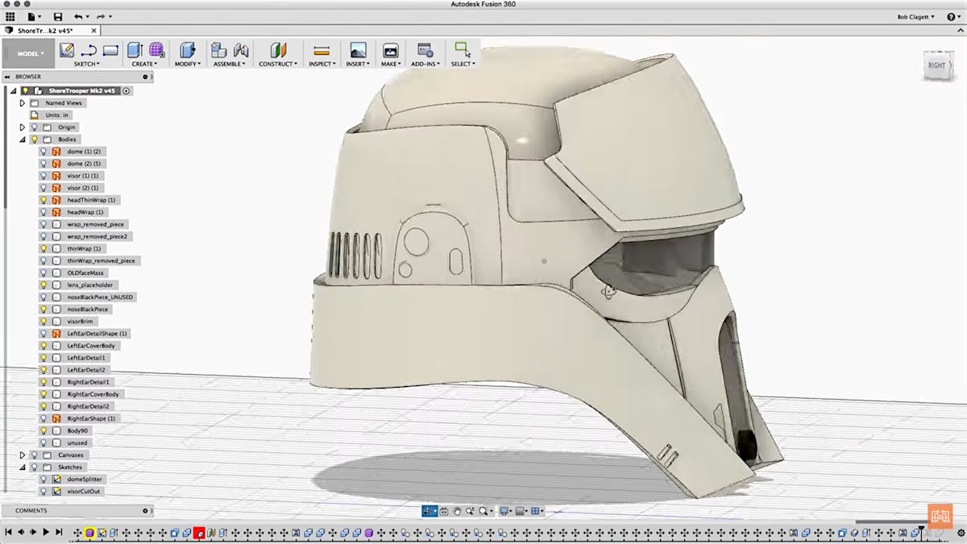
Task: Collapse the Bodies folder
Action: click(23, 139)
